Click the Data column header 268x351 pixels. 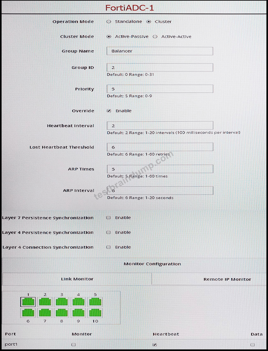(256, 334)
